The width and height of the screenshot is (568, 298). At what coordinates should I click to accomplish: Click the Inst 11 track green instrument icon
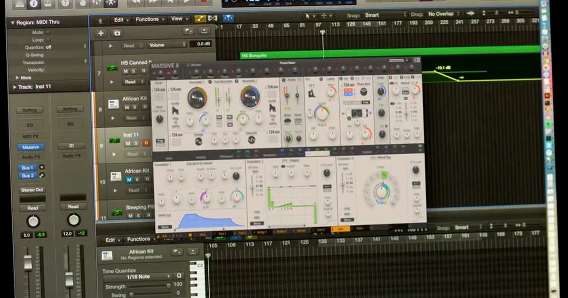[114, 140]
